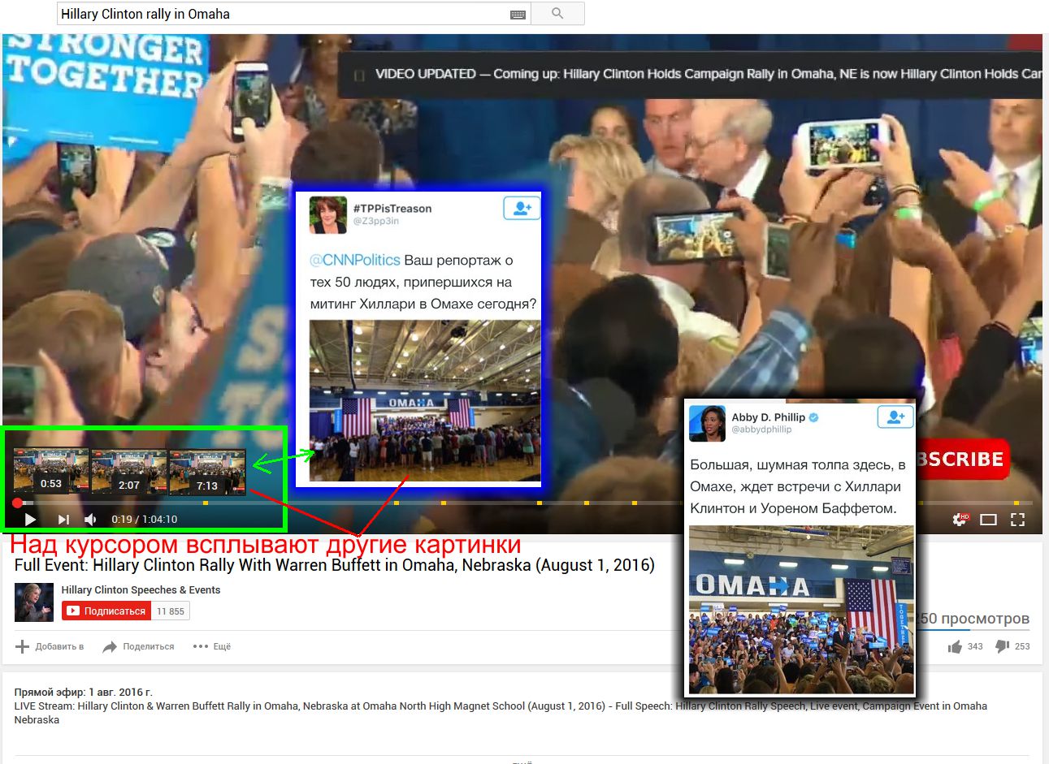Click the red SUBSCRIBE overlay on the video
This screenshot has width=1049, height=764.
[x=962, y=460]
